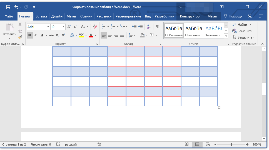Open the undo history dropdown arrow
The image size is (269, 150).
(x=21, y=7)
